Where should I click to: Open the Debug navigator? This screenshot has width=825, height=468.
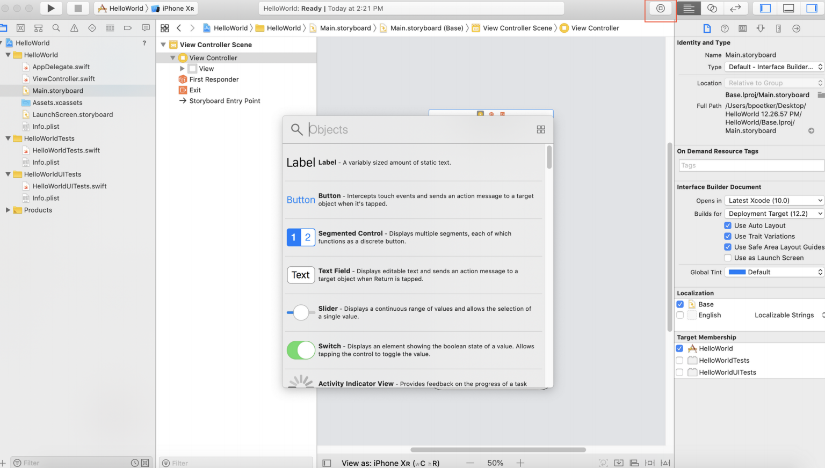pos(110,28)
